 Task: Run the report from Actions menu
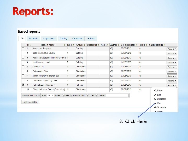[158, 103]
